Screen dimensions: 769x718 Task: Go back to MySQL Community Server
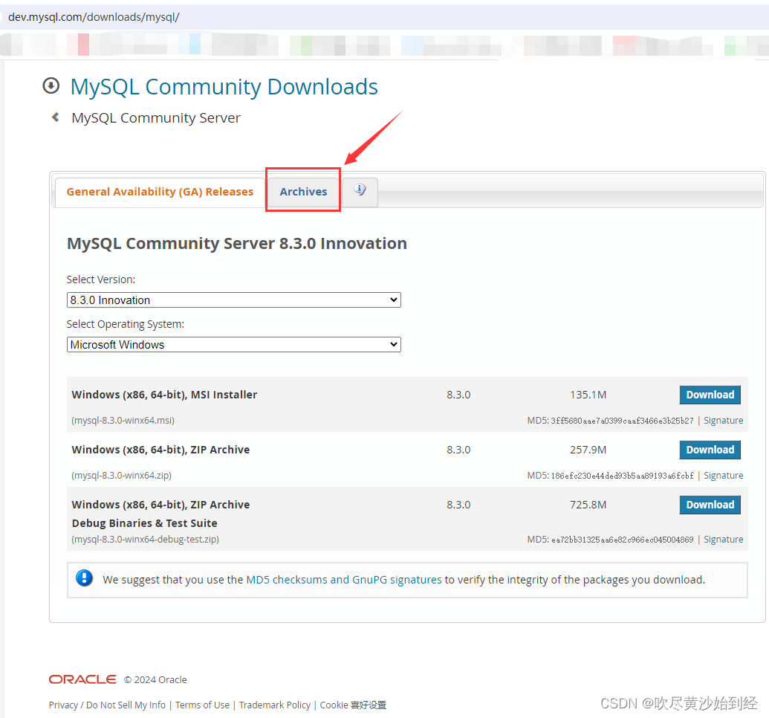(x=156, y=117)
